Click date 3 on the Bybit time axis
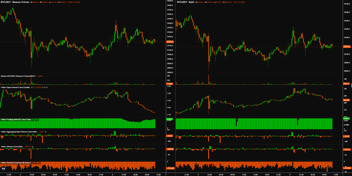The width and height of the screenshot is (352, 176). pyautogui.click(x=198, y=174)
